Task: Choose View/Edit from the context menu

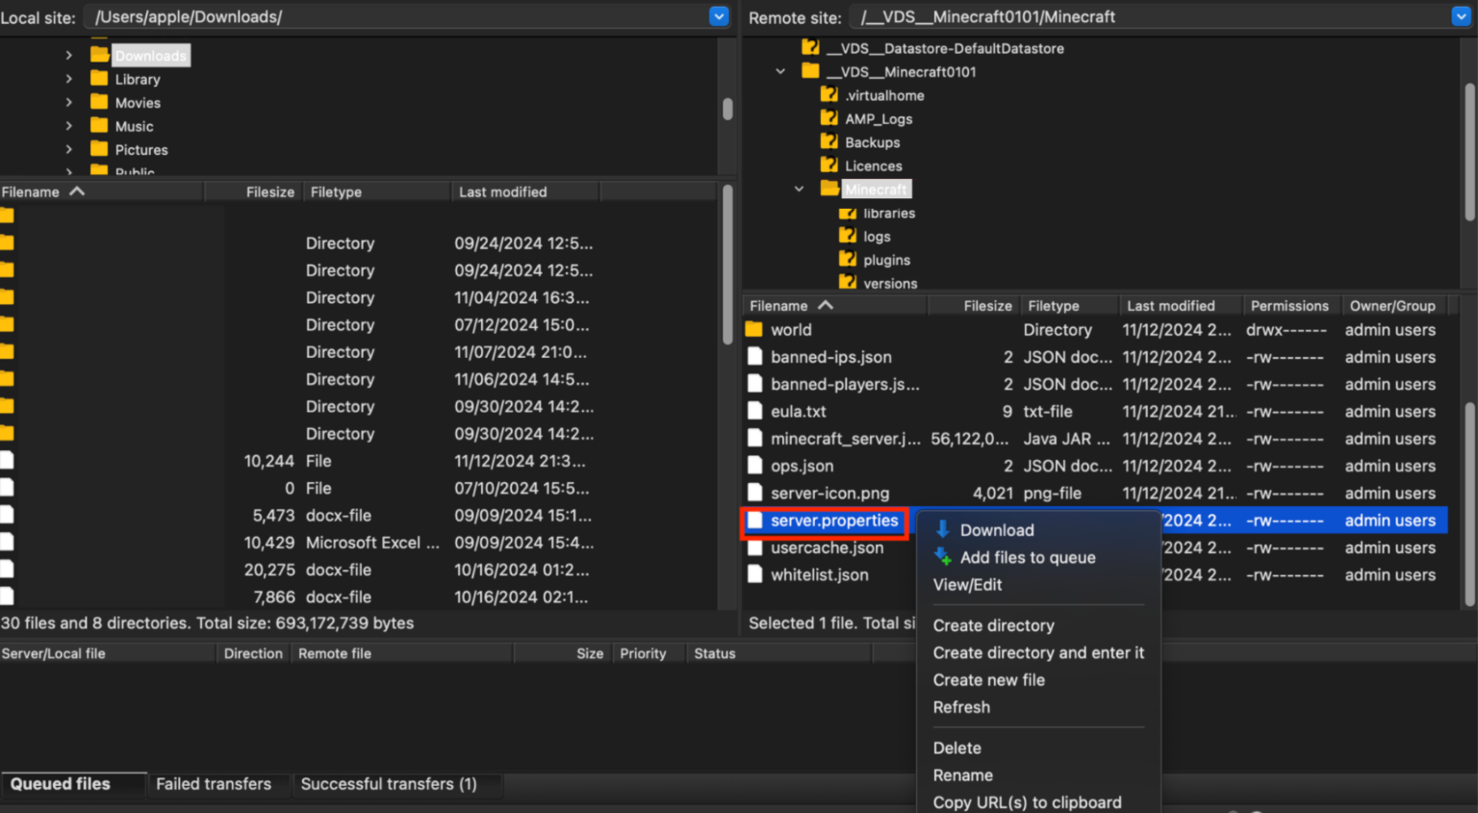Action: (x=967, y=584)
